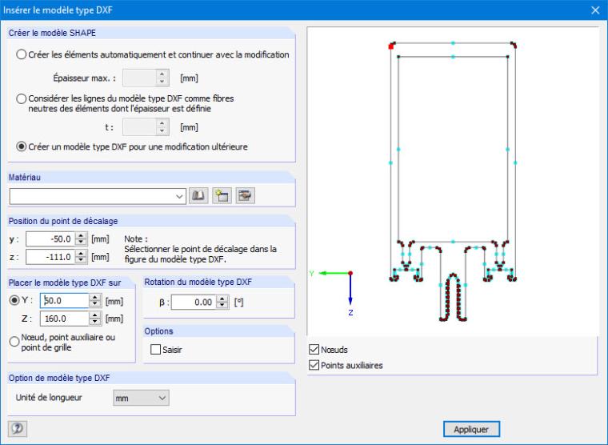Screen dimensions: 608x445
Task: Enable the Saisir checkbox
Action: click(155, 350)
